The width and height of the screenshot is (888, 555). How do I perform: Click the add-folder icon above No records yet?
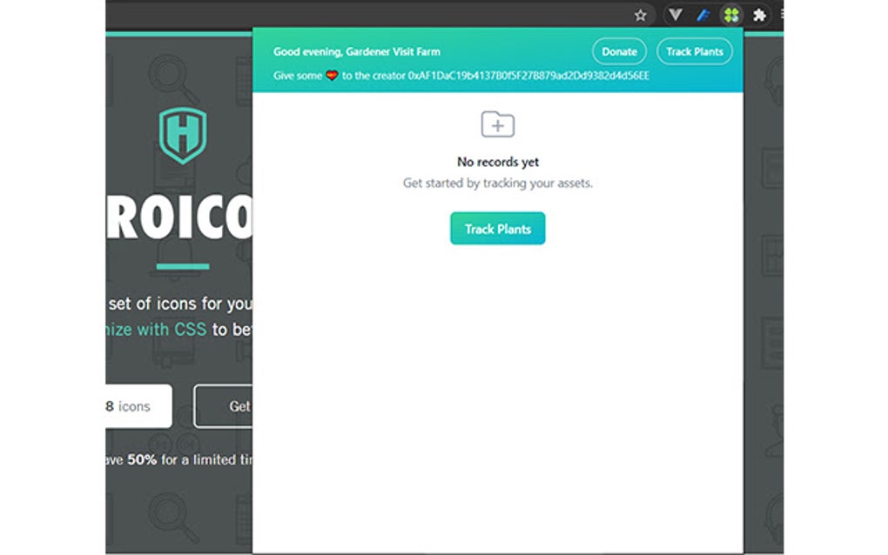[x=497, y=124]
